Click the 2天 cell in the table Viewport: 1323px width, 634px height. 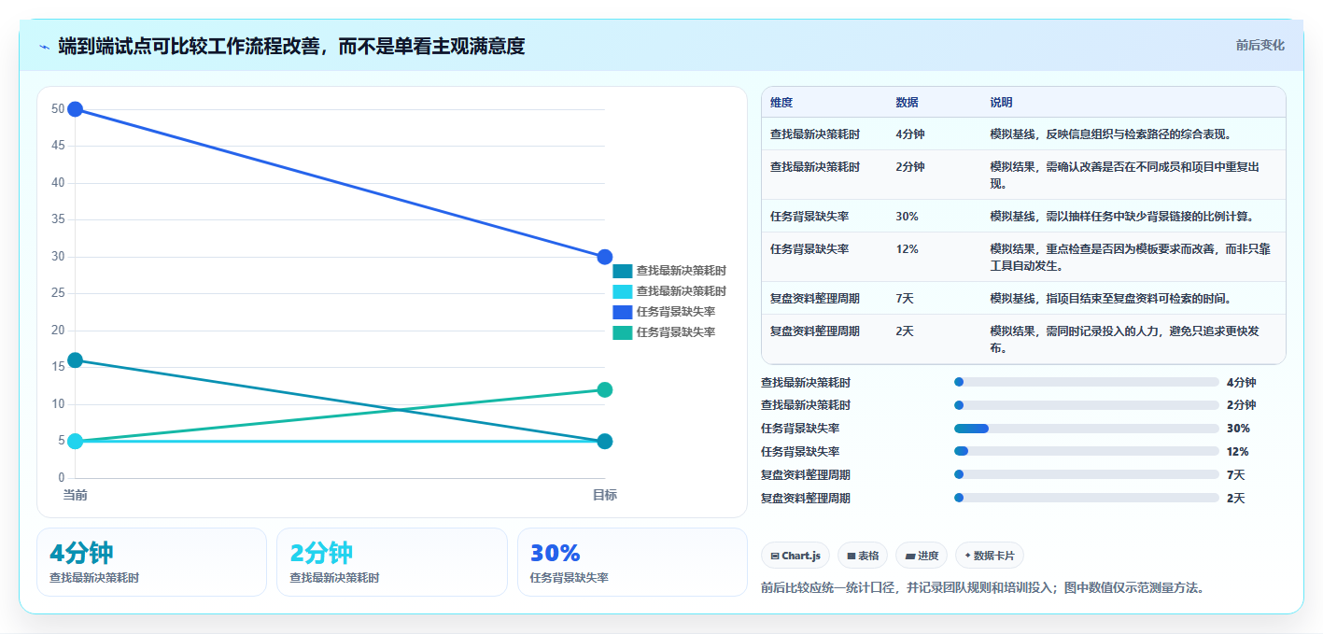905,331
